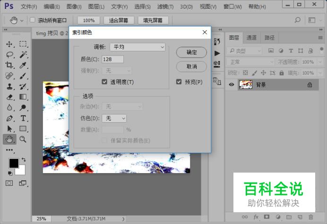327x224 pixels.
Task: Toggle lock transparent pixels icon
Action: pos(245,73)
